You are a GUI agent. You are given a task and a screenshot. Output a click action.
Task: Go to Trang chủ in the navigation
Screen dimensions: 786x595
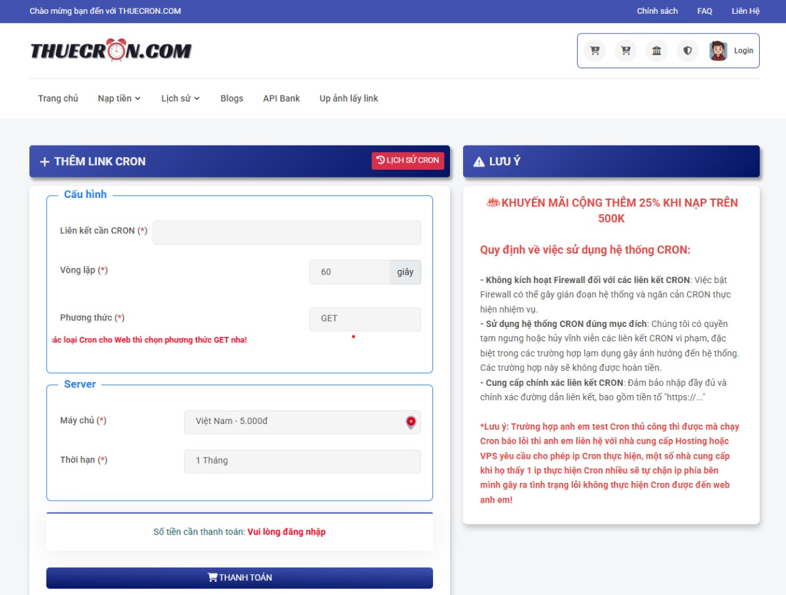pos(58,98)
